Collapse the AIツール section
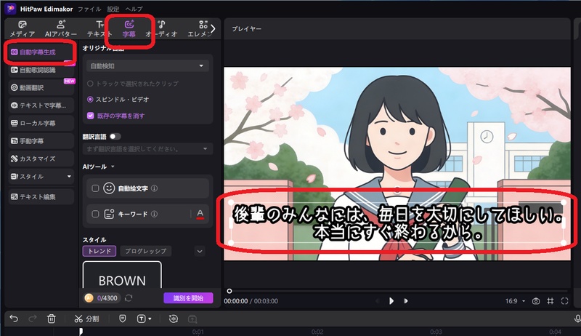Image resolution: width=581 pixels, height=336 pixels. click(x=113, y=167)
